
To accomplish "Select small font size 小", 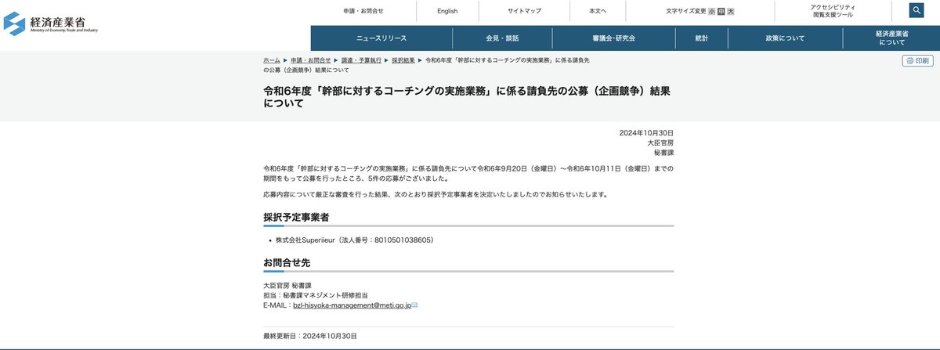I will click(x=711, y=11).
